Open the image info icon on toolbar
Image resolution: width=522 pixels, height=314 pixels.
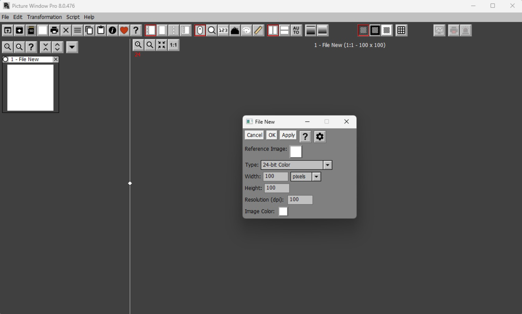click(112, 30)
